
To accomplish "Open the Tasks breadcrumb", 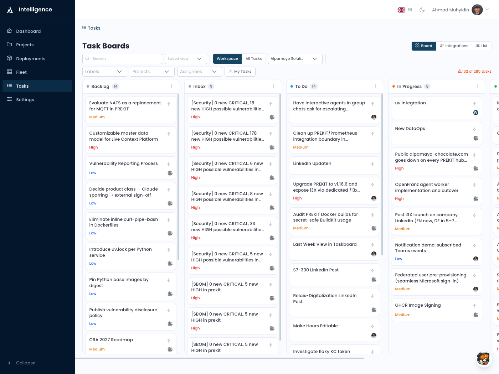I will [91, 28].
